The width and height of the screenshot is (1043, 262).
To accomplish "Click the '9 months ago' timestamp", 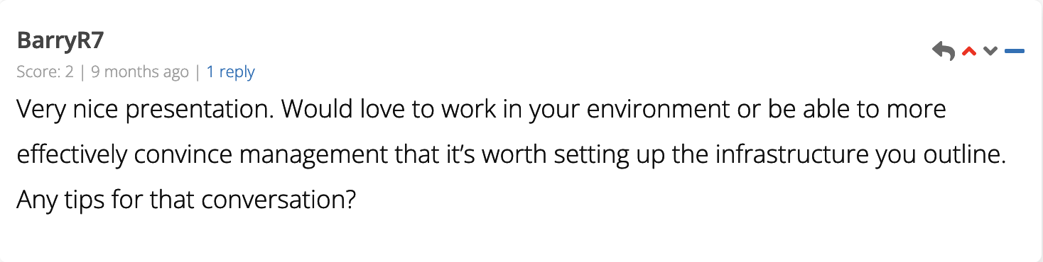I will [x=140, y=72].
